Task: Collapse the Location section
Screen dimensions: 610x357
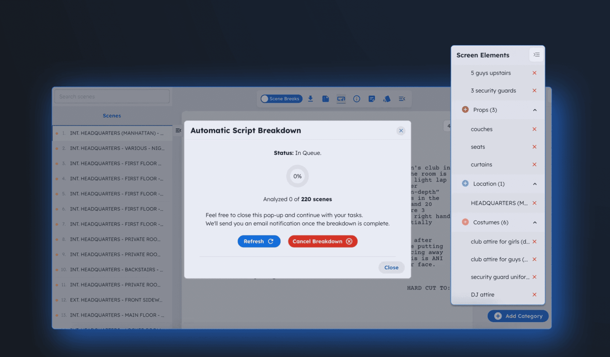Action: [535, 184]
